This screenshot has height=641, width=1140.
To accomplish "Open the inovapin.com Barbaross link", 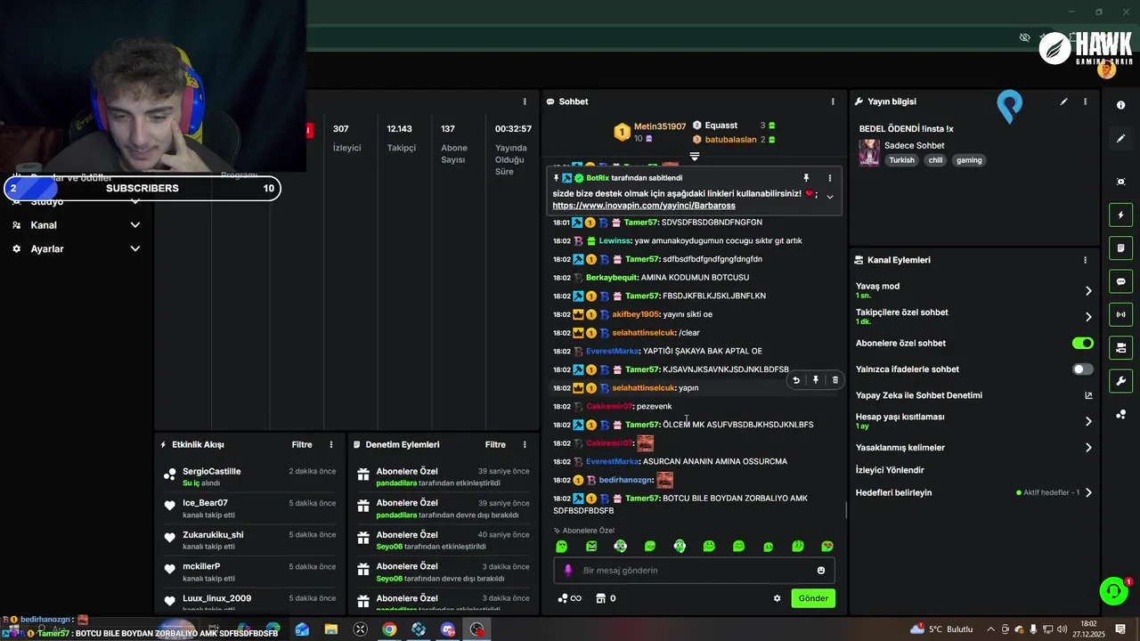I will [x=643, y=206].
